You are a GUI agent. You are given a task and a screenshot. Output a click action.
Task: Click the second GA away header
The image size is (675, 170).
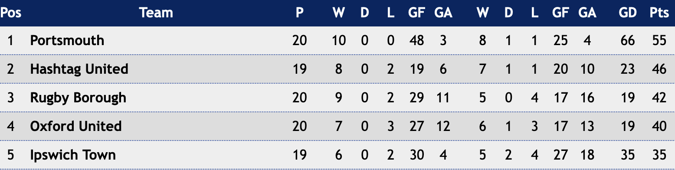(x=587, y=13)
